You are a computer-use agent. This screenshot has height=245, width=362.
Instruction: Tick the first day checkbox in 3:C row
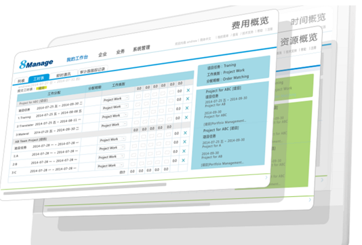click(x=133, y=164)
